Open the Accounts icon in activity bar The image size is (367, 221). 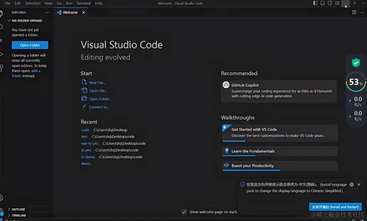pos(1,198)
